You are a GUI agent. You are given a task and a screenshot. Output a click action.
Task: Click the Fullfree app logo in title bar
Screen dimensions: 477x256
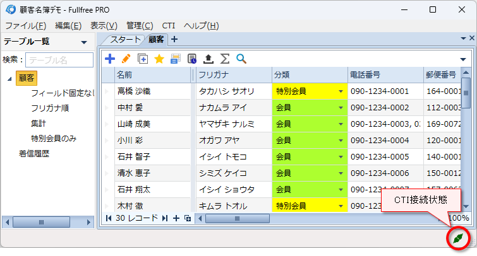[x=11, y=9]
